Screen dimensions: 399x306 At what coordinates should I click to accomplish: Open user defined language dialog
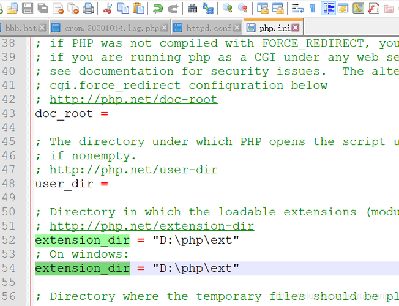343,9
